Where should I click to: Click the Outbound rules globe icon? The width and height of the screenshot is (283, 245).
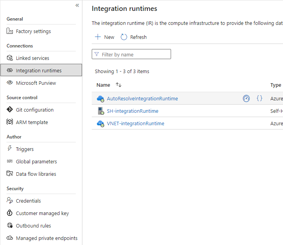10,225
